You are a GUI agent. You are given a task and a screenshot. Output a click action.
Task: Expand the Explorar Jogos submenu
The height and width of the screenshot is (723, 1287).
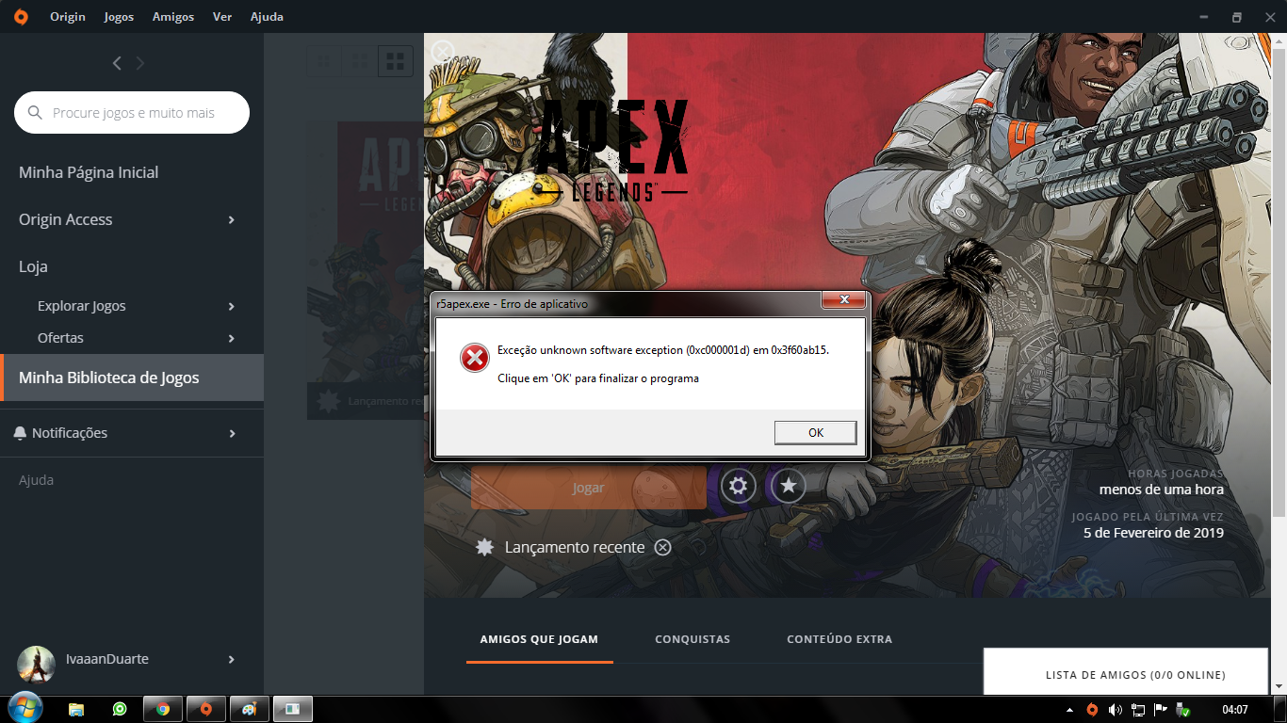tap(231, 307)
